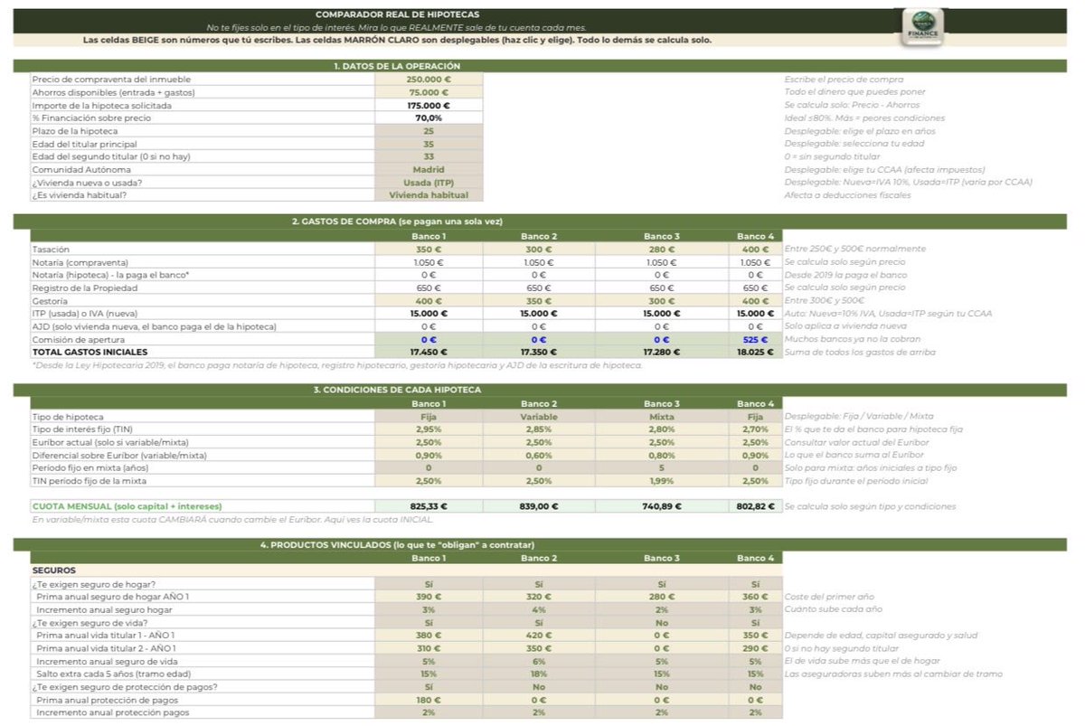Screen dimensions: 1085x726
Task: Select Banco 1 total gastos 17.450 €
Action: pos(429,352)
